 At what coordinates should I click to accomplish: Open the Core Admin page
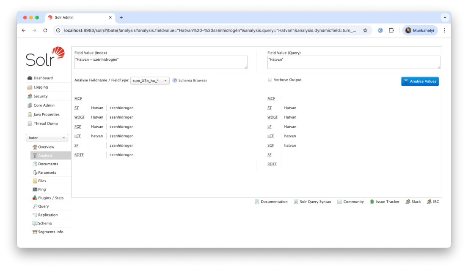coord(44,105)
